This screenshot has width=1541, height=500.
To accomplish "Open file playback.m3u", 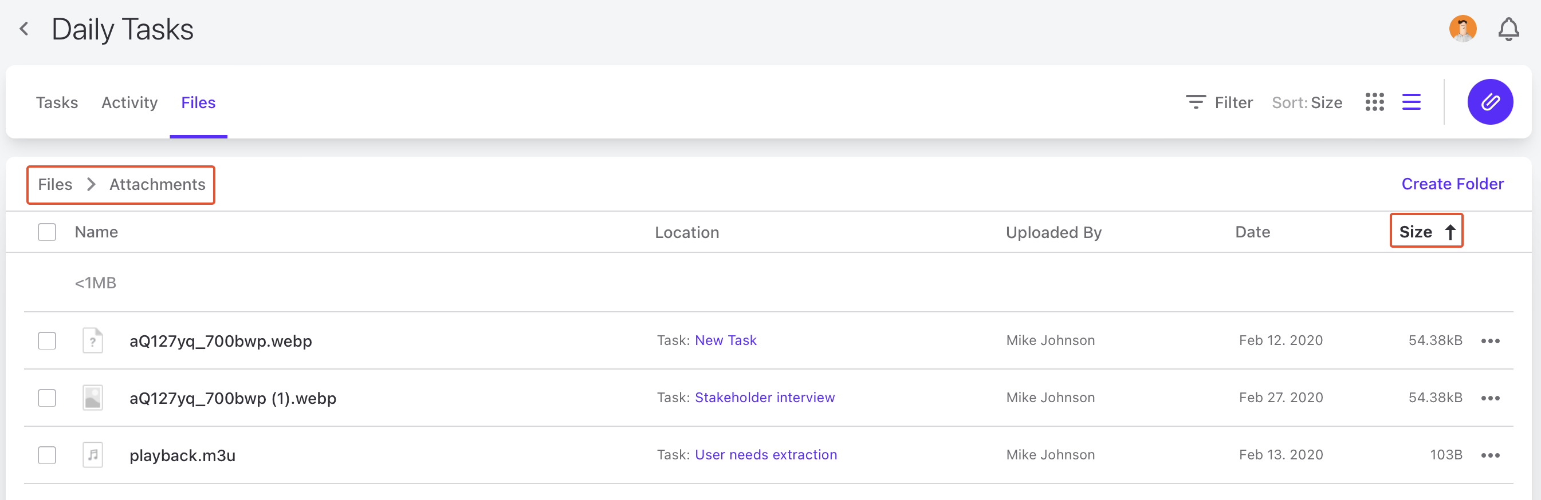I will (x=182, y=456).
